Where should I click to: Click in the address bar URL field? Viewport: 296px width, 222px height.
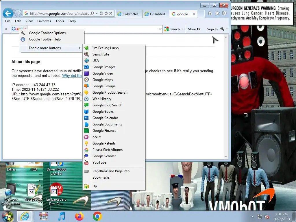[59, 13]
